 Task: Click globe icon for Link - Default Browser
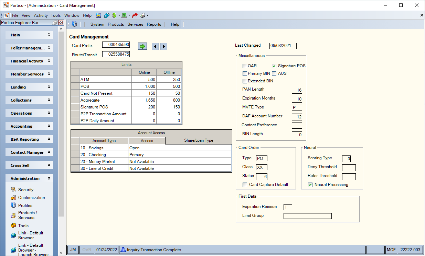[13, 235]
